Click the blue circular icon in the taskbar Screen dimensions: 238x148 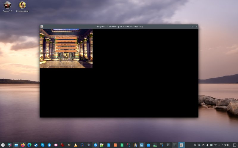point(95,145)
